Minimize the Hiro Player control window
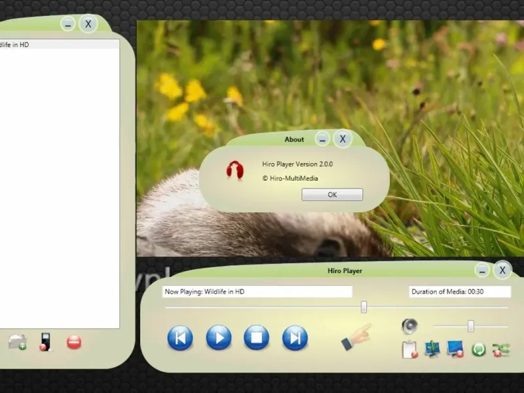 (482, 271)
